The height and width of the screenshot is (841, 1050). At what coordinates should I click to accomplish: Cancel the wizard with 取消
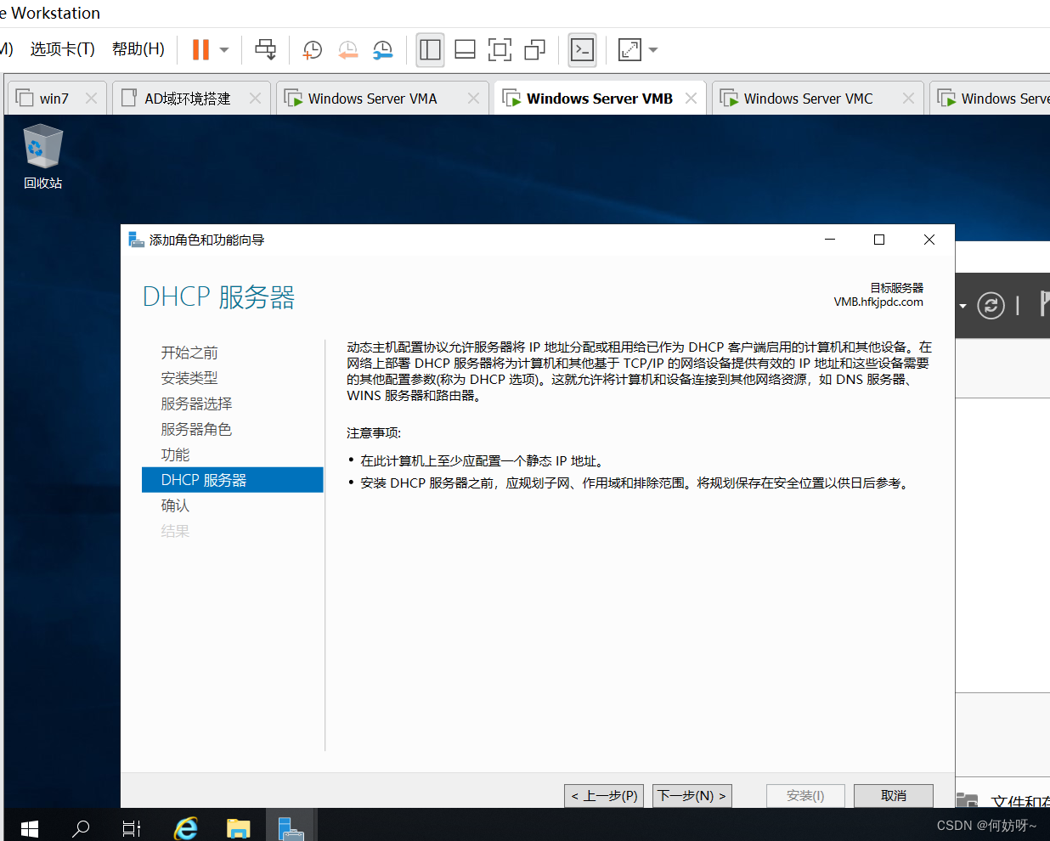[893, 796]
